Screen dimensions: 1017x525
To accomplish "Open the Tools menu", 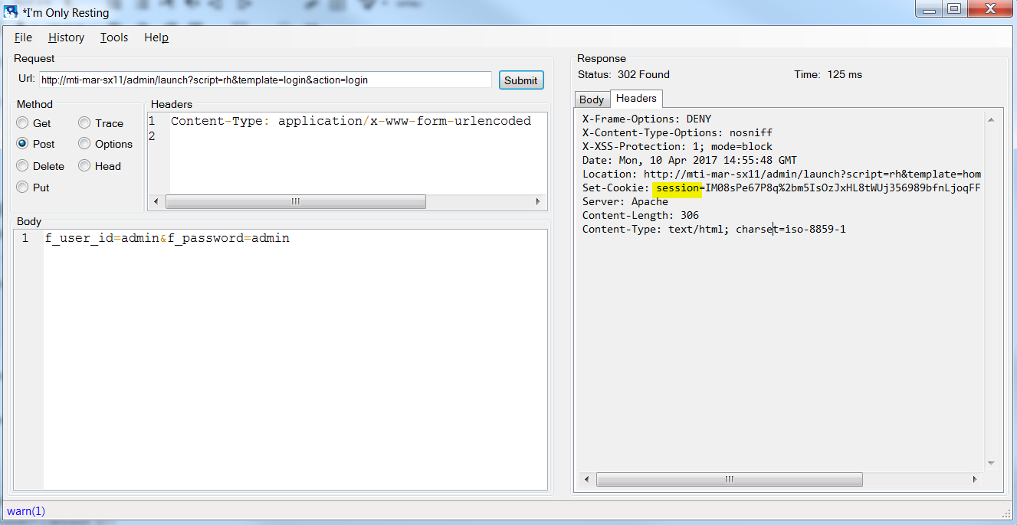I will tap(113, 37).
